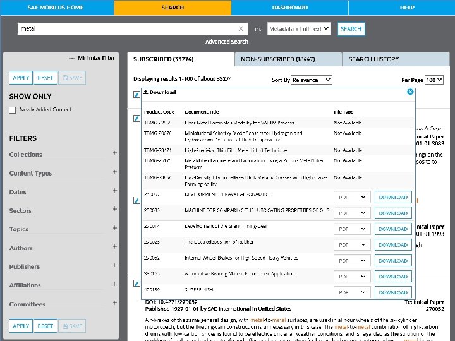Viewport: 455px width, 341px height.
Task: Open the Dashboard nav tab
Action: (x=290, y=8)
